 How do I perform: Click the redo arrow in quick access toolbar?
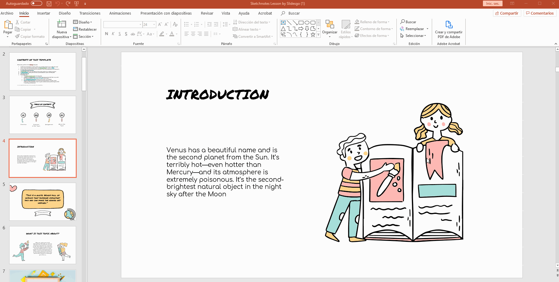pyautogui.click(x=68, y=4)
